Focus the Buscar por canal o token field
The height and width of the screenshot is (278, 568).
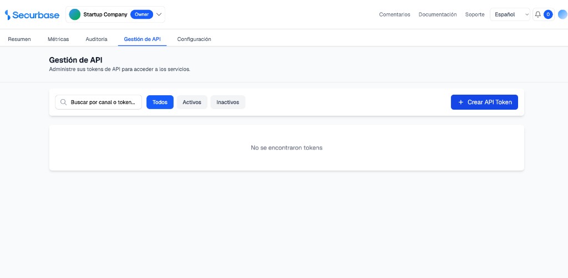[99, 102]
